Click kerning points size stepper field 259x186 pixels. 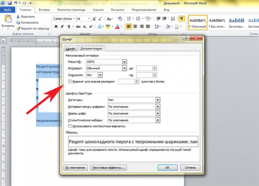coord(128,82)
